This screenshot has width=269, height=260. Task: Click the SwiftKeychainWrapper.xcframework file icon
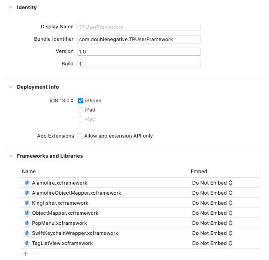click(x=27, y=233)
